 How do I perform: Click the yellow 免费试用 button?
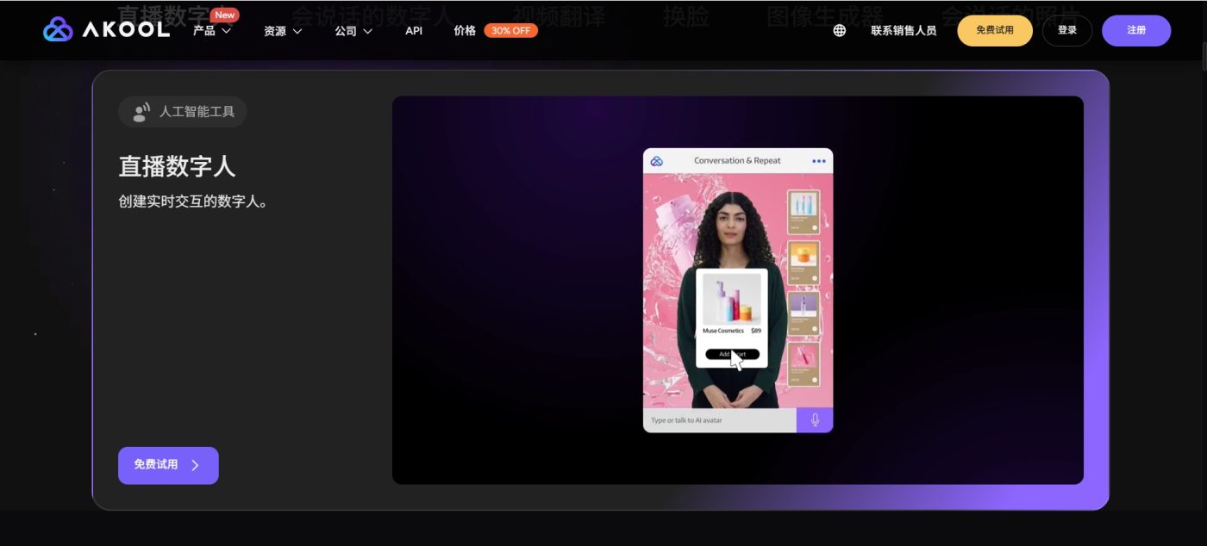tap(994, 31)
